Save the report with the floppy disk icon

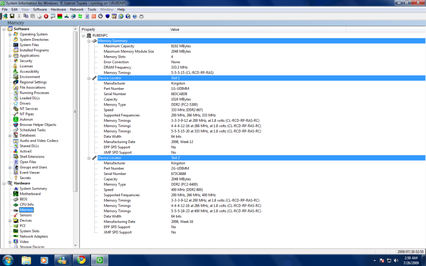pos(12,16)
